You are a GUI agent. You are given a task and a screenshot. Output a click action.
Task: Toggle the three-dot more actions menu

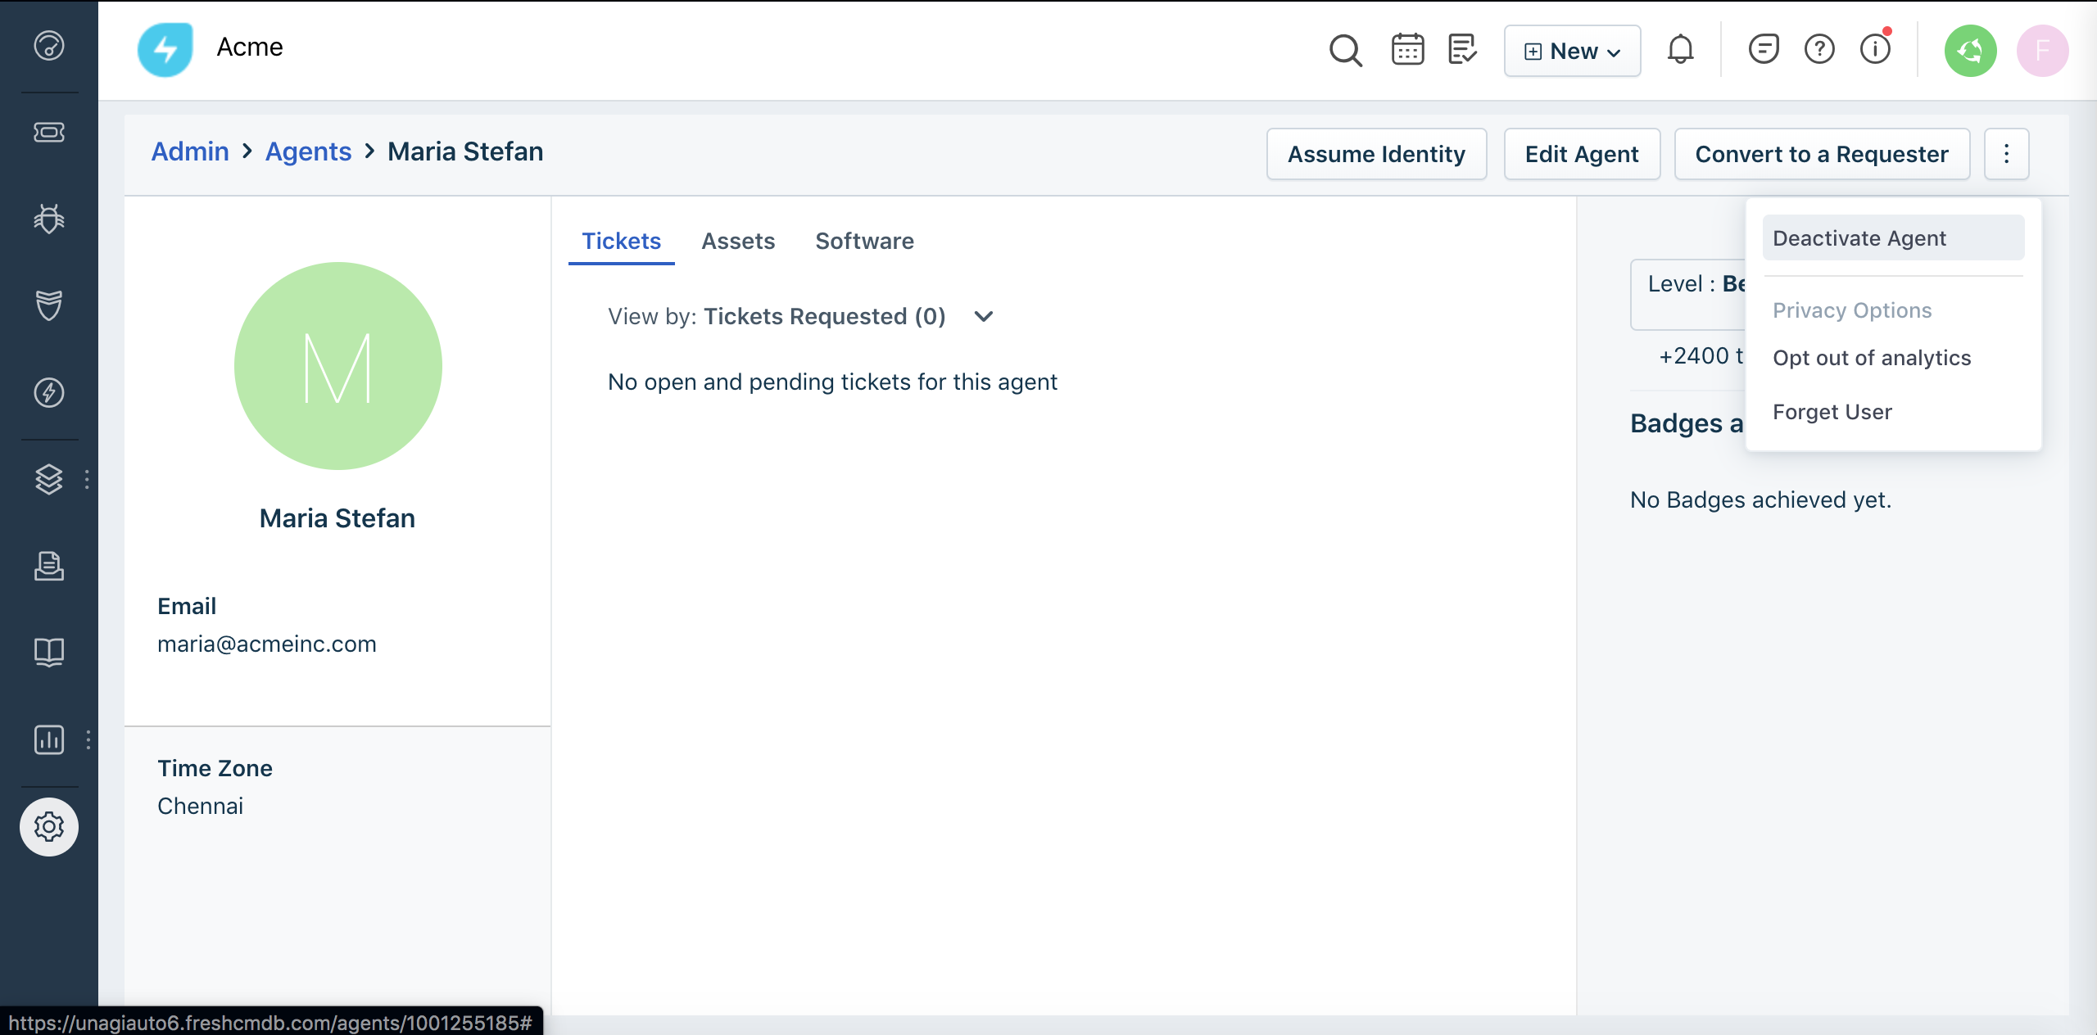coord(2006,154)
